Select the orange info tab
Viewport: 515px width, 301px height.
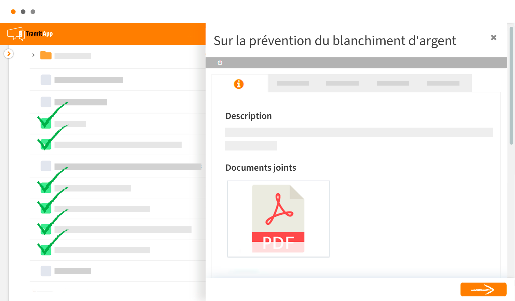point(239,84)
